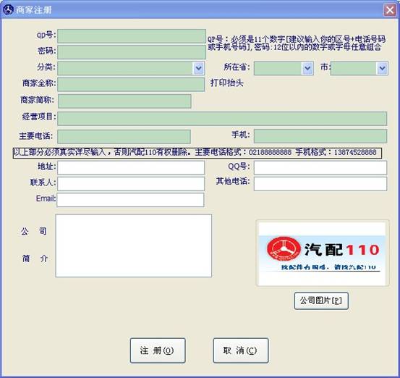Select the 地址 address field
The image size is (400, 378).
(x=131, y=168)
